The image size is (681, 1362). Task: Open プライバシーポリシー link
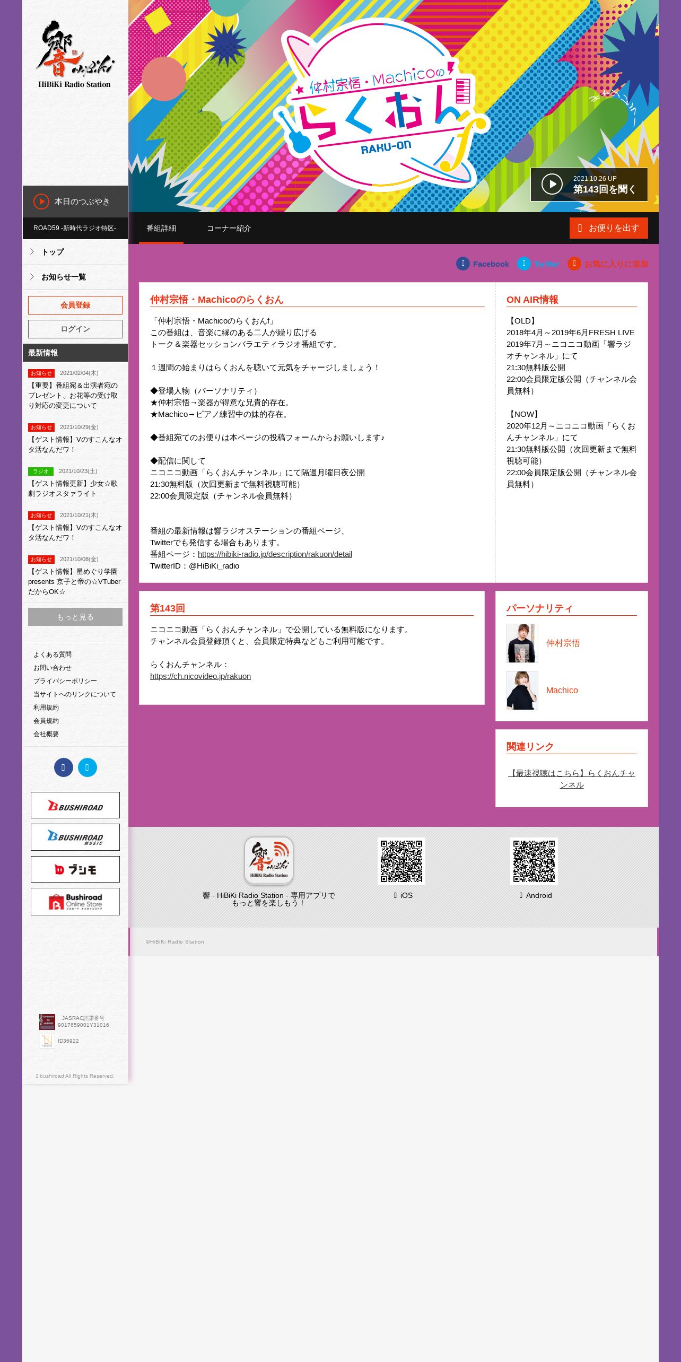(65, 681)
